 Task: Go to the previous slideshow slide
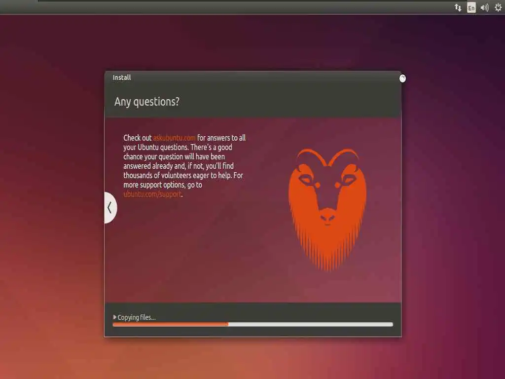(110, 208)
